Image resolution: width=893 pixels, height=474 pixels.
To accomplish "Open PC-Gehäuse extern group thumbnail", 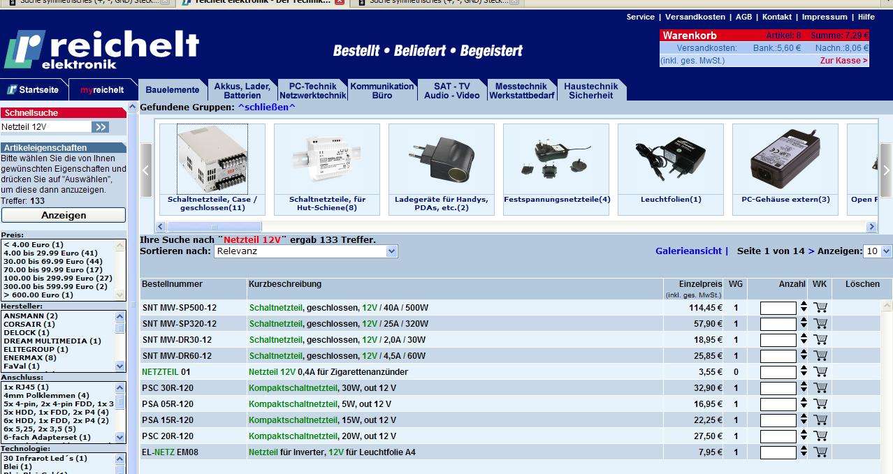I will click(785, 161).
